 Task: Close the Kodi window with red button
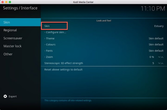pyautogui.click(x=3, y=2)
